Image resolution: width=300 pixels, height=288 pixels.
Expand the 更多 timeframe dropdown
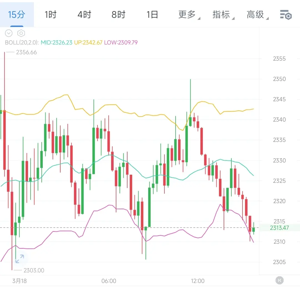pyautogui.click(x=188, y=15)
